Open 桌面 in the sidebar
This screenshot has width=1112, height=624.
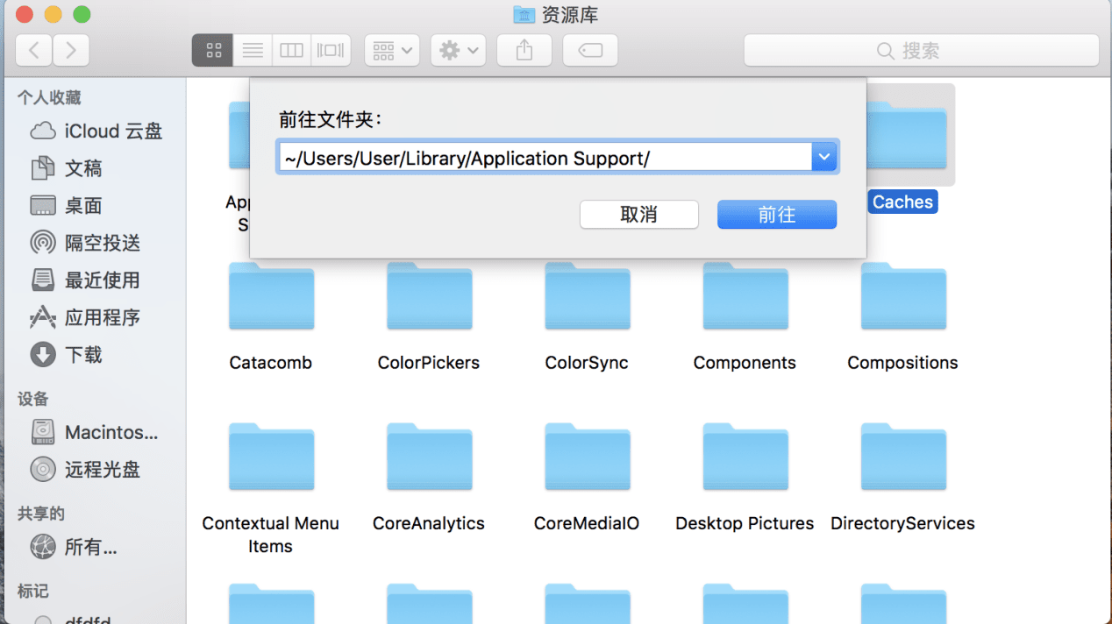[67, 206]
